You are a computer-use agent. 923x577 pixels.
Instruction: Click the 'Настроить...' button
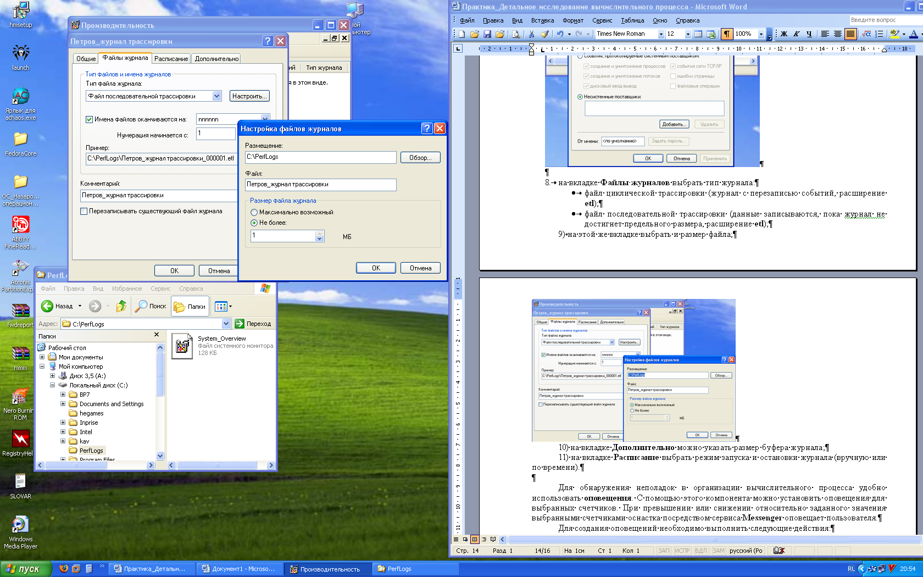point(249,96)
